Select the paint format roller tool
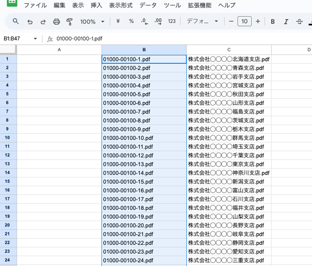This screenshot has width=312, height=266. point(70,21)
